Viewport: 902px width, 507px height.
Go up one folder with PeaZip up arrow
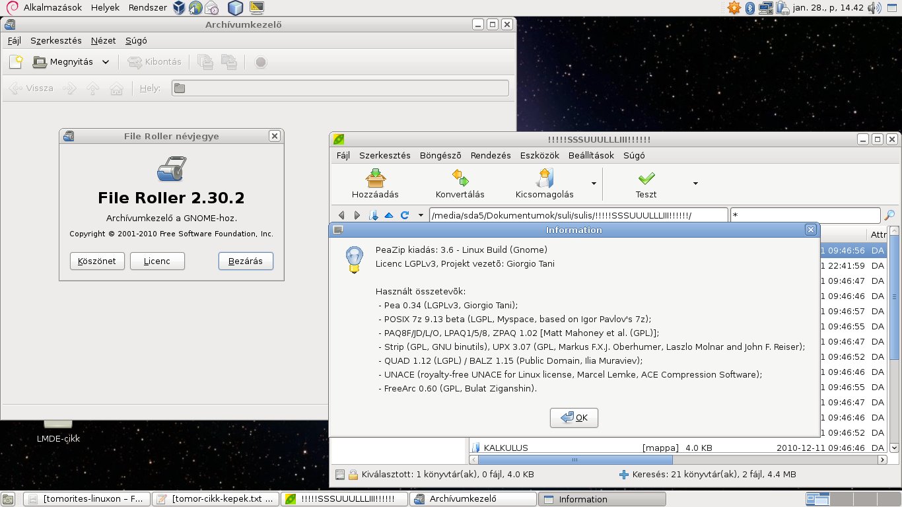(x=389, y=215)
